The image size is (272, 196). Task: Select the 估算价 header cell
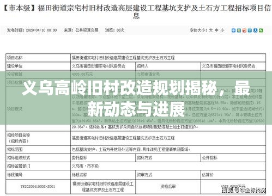[x=208, y=175]
